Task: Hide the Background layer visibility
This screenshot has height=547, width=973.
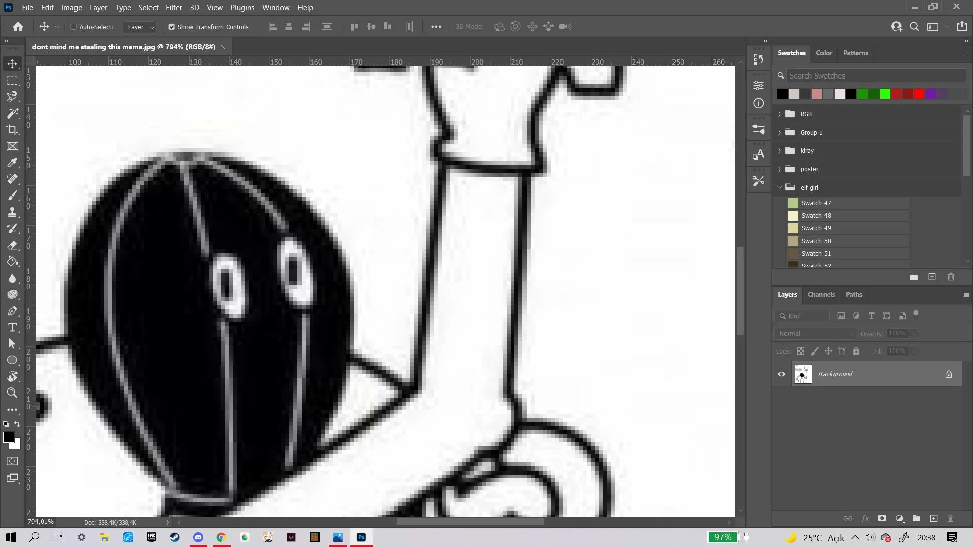Action: (781, 374)
